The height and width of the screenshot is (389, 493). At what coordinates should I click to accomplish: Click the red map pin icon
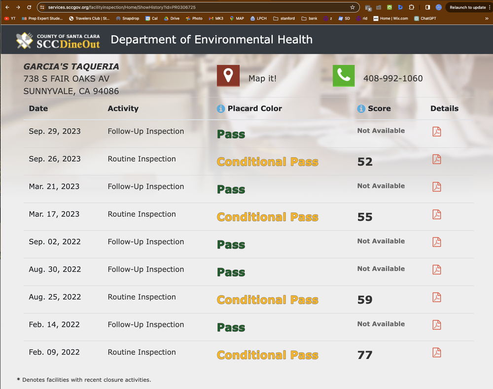pos(228,76)
